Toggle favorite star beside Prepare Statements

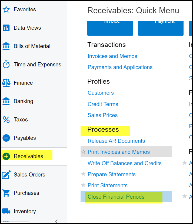pos(83,174)
